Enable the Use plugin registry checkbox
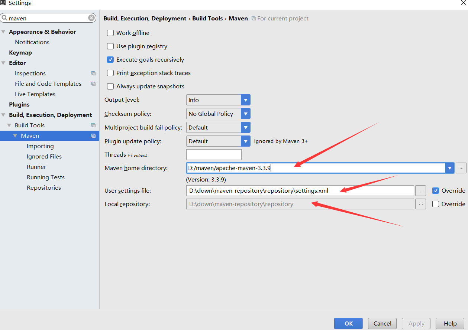The width and height of the screenshot is (468, 330). (110, 46)
